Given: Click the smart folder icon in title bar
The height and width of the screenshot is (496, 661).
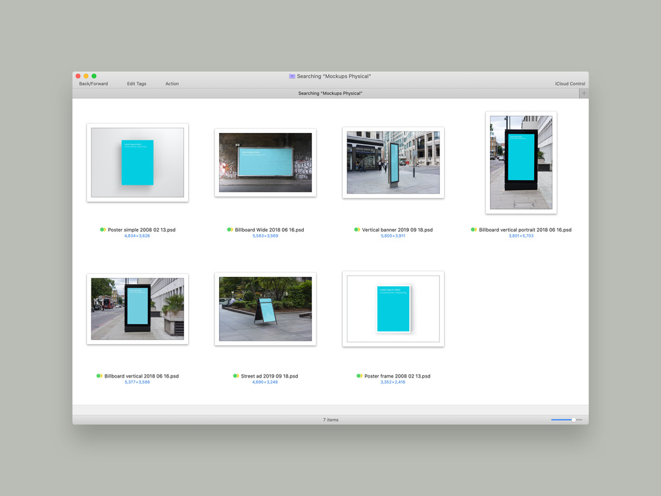Looking at the screenshot, I should 292,76.
